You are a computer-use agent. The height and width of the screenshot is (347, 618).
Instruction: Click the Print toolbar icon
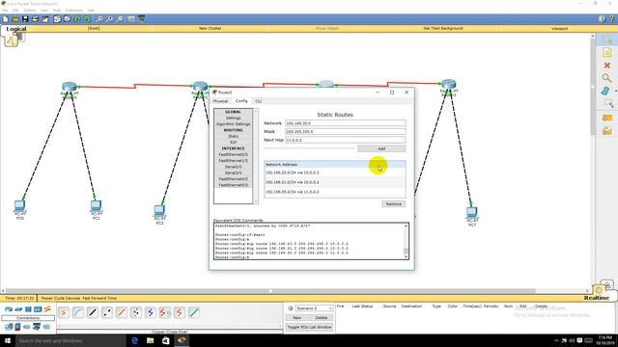(x=35, y=19)
